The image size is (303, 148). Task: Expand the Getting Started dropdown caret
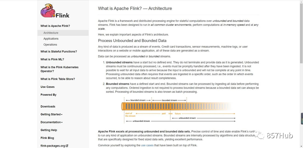pyautogui.click(x=62, y=115)
